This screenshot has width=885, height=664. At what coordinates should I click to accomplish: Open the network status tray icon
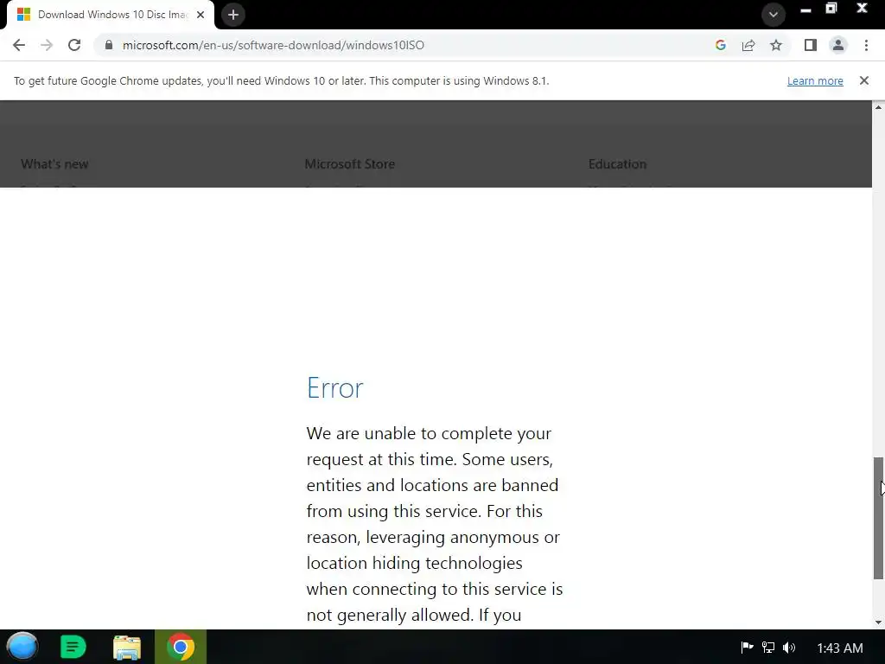tap(768, 647)
